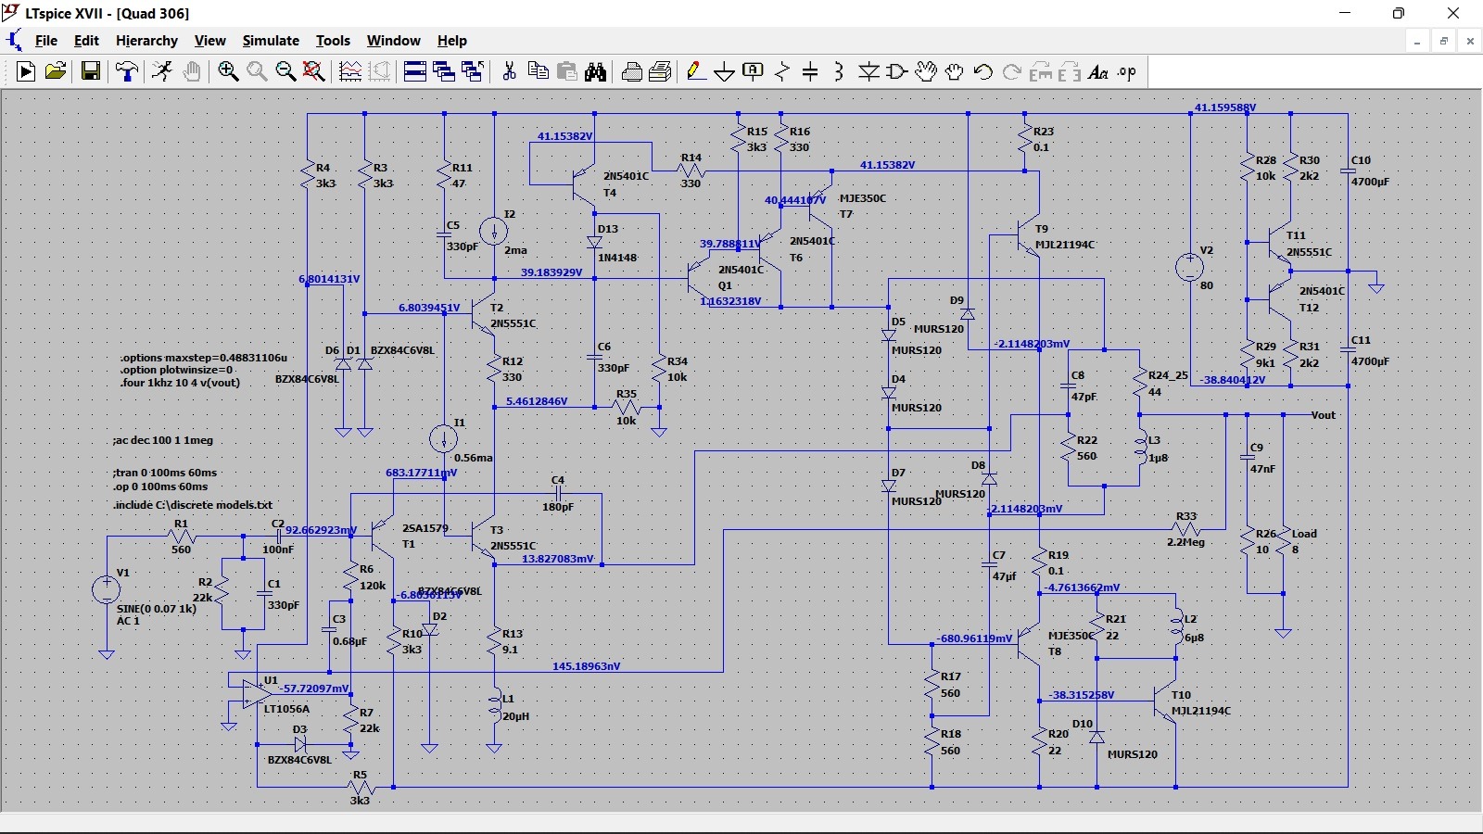The image size is (1483, 834).
Task: Open the View menu
Action: pyautogui.click(x=210, y=41)
